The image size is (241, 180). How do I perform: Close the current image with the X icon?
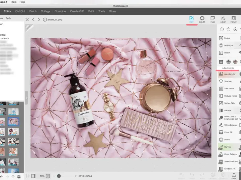click(27, 20)
